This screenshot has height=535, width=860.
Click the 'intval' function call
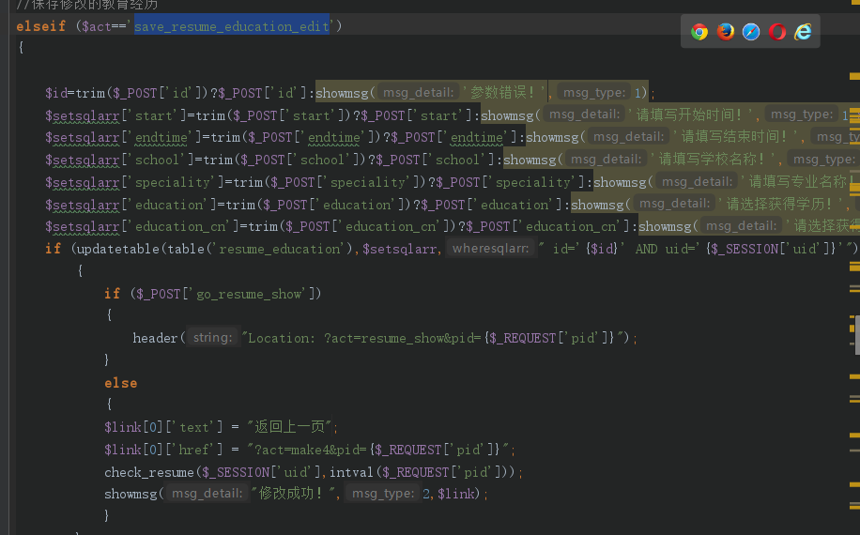(x=351, y=472)
